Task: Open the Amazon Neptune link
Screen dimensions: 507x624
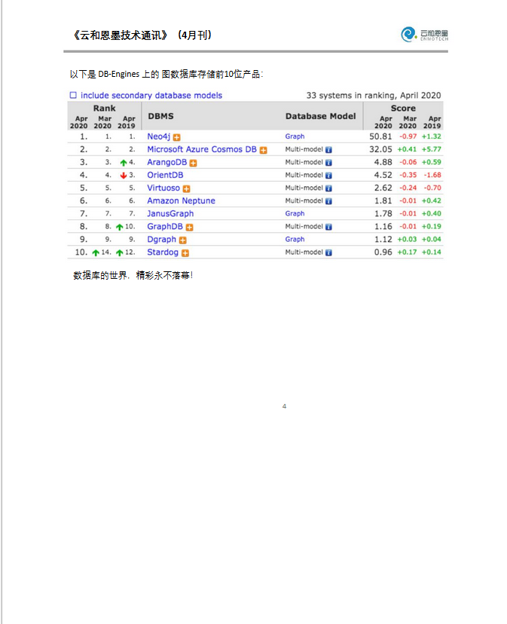Action: pos(181,201)
